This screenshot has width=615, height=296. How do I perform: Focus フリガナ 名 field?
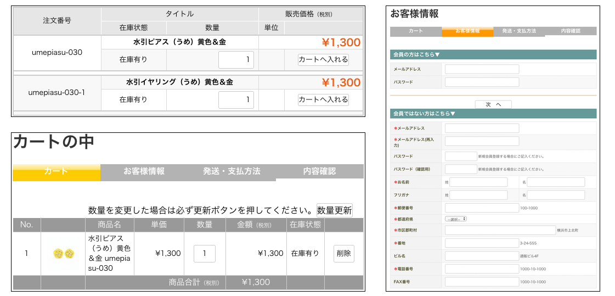coord(556,195)
